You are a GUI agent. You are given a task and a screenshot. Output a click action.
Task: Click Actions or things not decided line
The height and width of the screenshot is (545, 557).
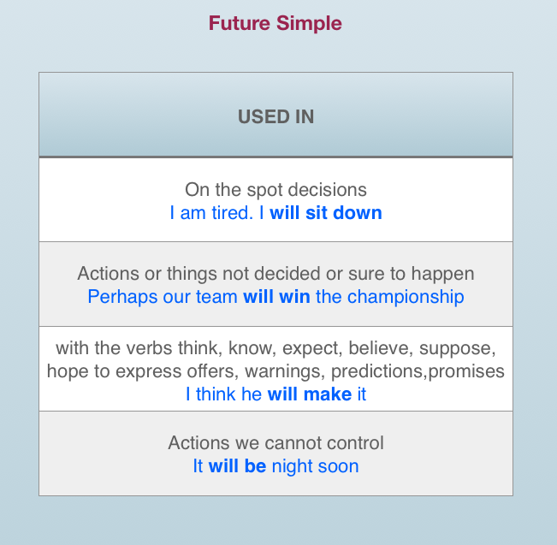276,274
